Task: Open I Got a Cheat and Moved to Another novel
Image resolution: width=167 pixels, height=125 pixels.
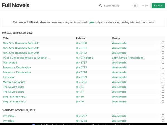Action: click(26, 57)
